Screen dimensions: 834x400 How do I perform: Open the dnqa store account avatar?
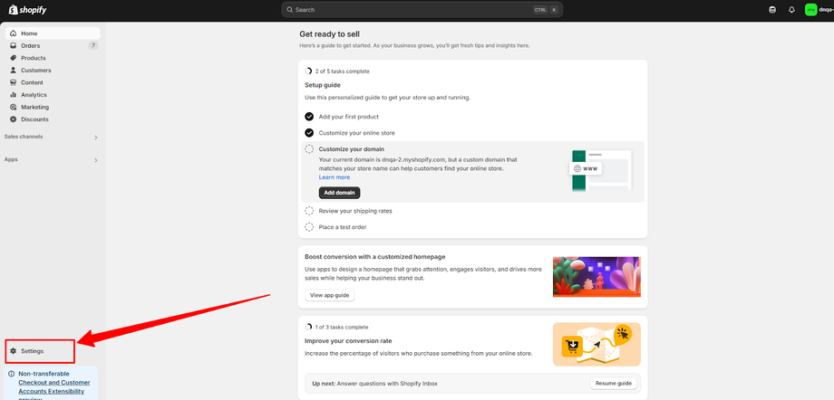(x=810, y=10)
